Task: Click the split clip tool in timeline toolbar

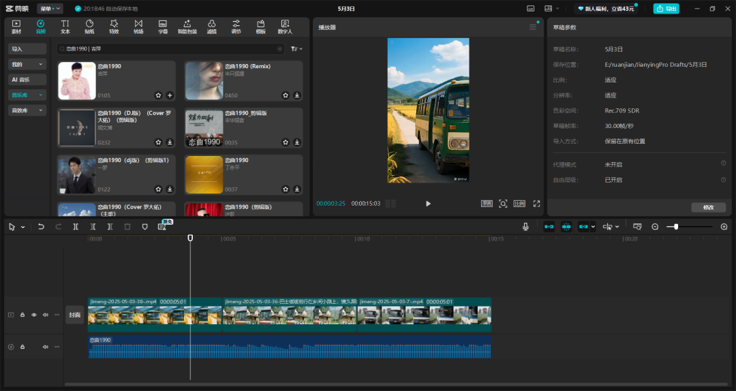Action: pyautogui.click(x=76, y=227)
